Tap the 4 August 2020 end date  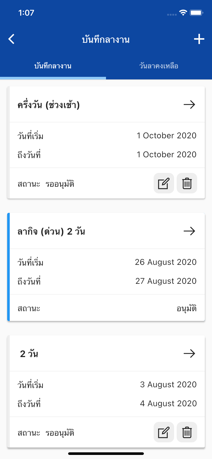(168, 403)
